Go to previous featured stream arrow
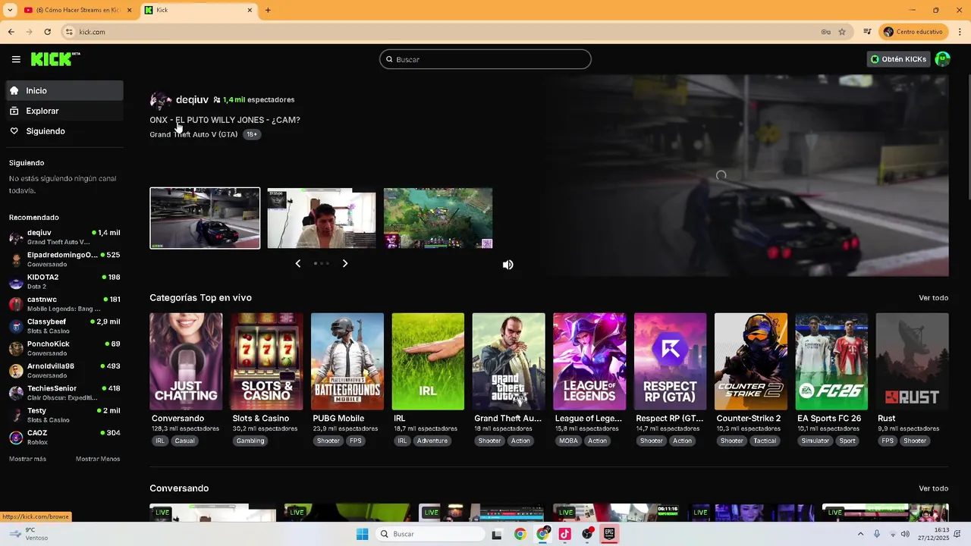 pyautogui.click(x=297, y=263)
